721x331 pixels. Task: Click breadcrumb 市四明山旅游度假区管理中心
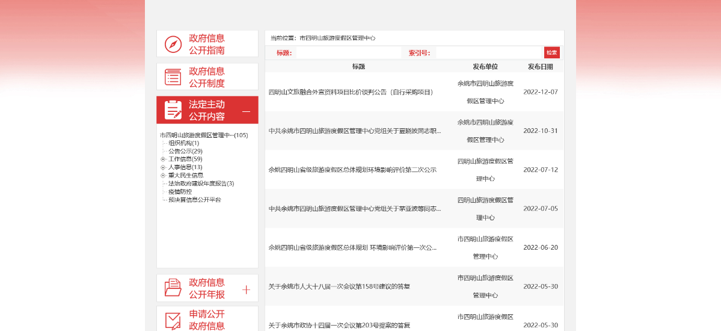[337, 38]
